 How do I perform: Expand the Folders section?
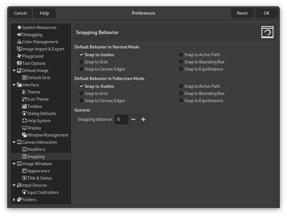(x=14, y=199)
